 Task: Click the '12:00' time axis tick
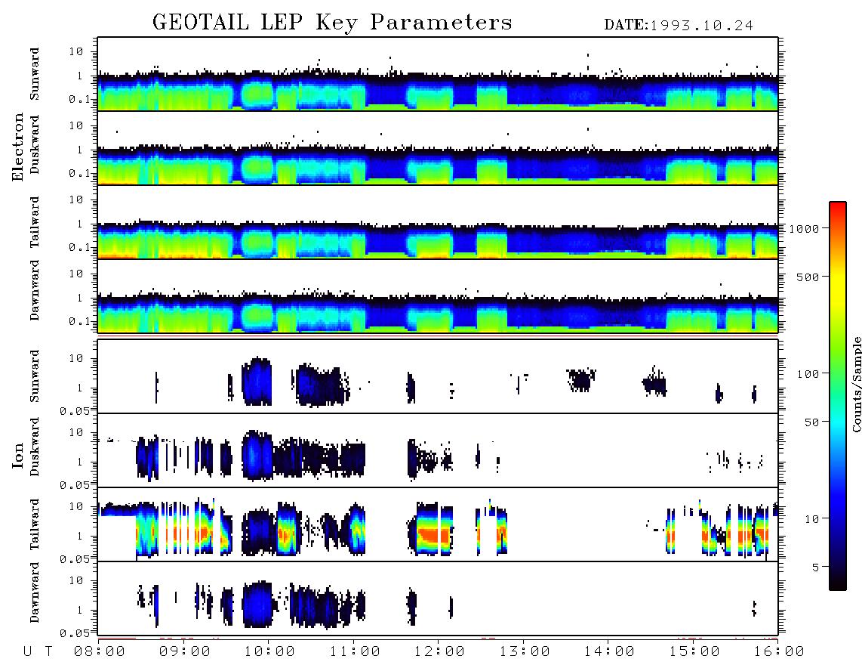(440, 651)
